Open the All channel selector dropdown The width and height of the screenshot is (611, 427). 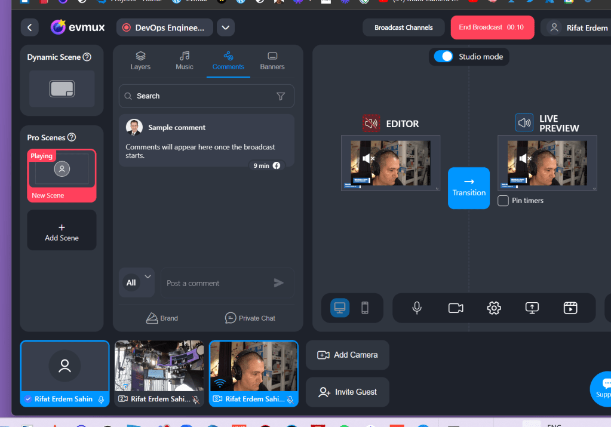pyautogui.click(x=136, y=283)
